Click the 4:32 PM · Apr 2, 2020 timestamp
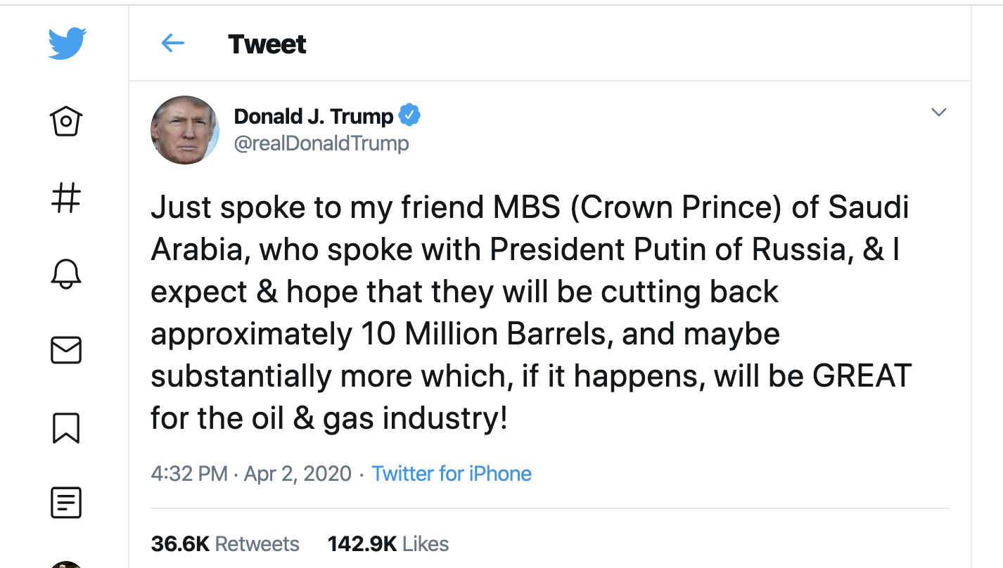This screenshot has height=568, width=1003. [x=251, y=473]
